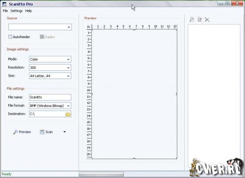Click the first page icon above thumbnail panel
Screen dimensions: 245x178
point(192,19)
